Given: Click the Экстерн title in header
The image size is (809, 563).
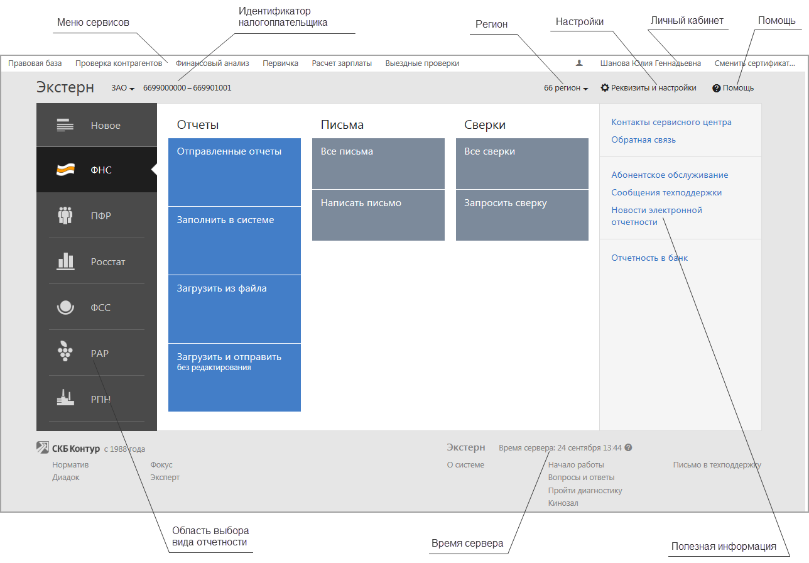Looking at the screenshot, I should coord(65,87).
